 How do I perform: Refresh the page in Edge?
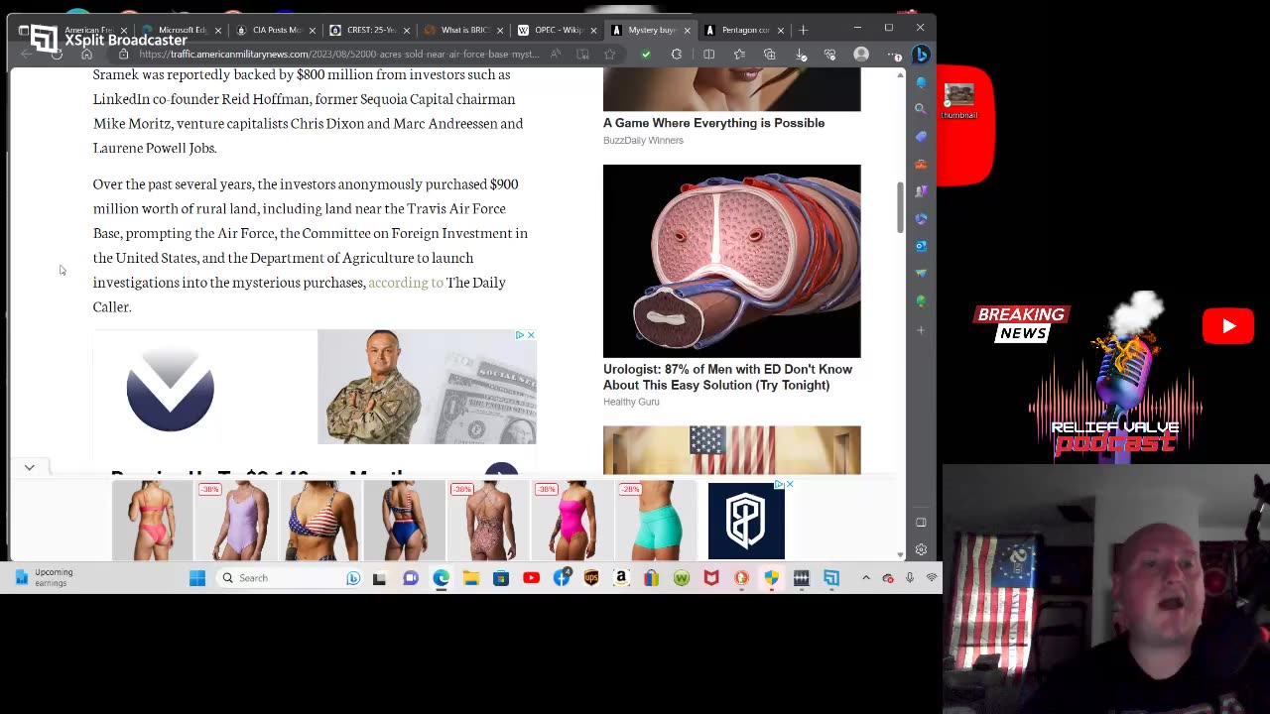pos(57,55)
